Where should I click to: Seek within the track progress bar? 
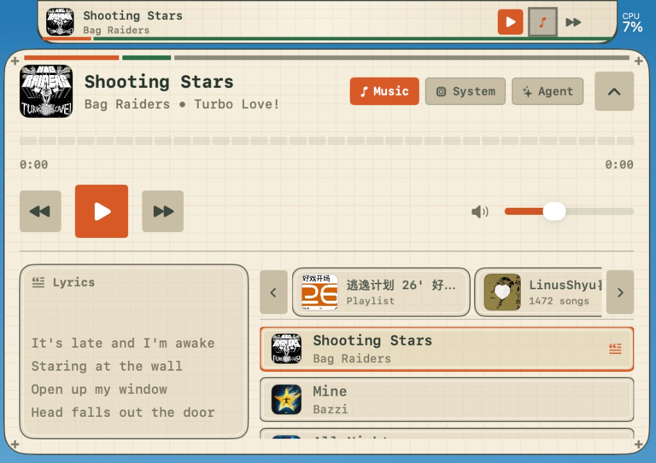pos(327,140)
